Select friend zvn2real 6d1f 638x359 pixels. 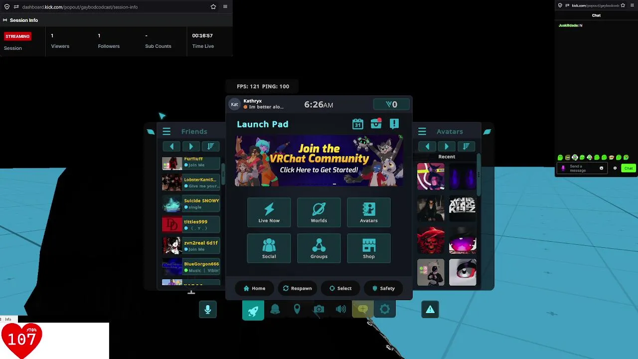point(191,246)
